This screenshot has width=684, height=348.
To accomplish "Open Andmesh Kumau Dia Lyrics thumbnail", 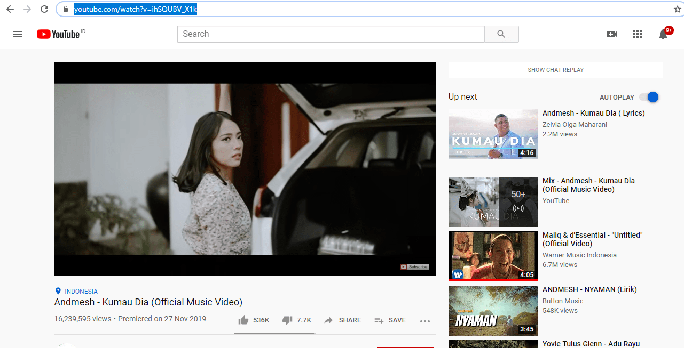I will pos(493,134).
